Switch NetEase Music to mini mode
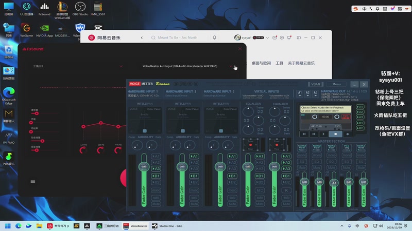The height and width of the screenshot is (231, 412). [299, 37]
